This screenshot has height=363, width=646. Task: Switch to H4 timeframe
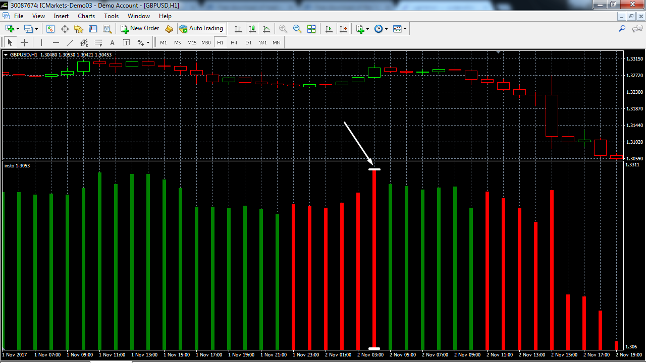point(234,42)
